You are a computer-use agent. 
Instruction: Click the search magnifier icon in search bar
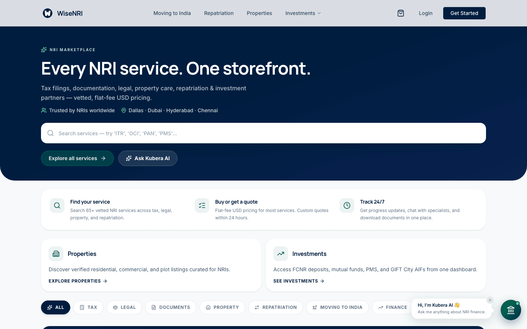click(51, 133)
